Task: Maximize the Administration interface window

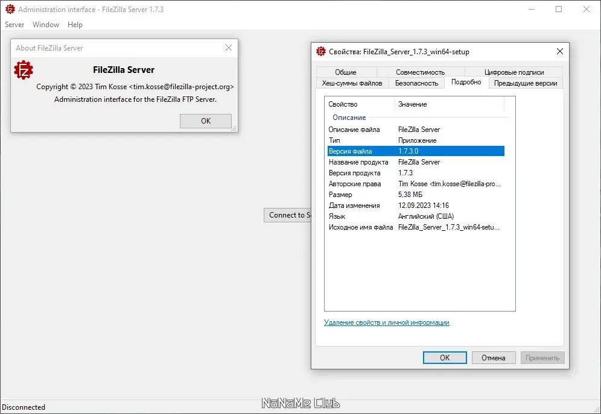Action: point(559,9)
